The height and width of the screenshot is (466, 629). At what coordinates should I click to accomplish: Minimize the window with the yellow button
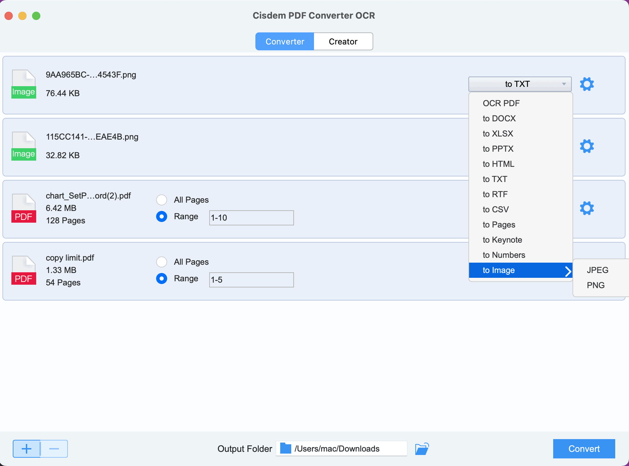[x=22, y=16]
